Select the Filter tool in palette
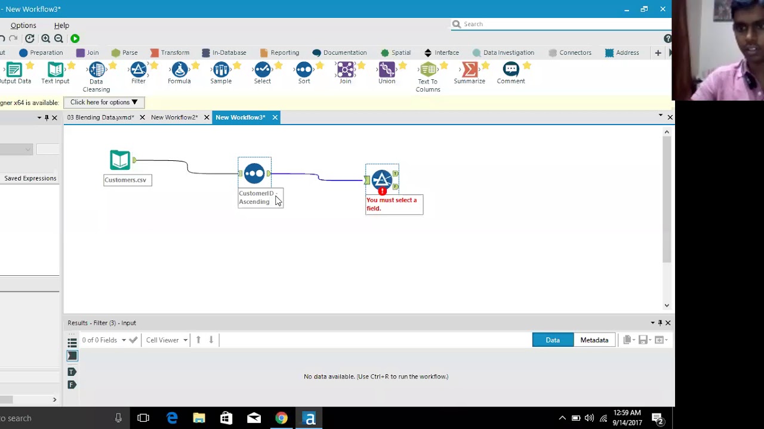 138,73
